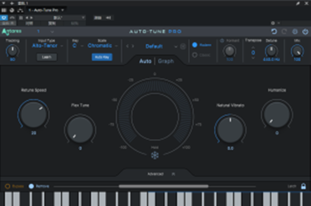This screenshot has width=311, height=206.
Task: Click the Mix knob
Action: click(297, 51)
